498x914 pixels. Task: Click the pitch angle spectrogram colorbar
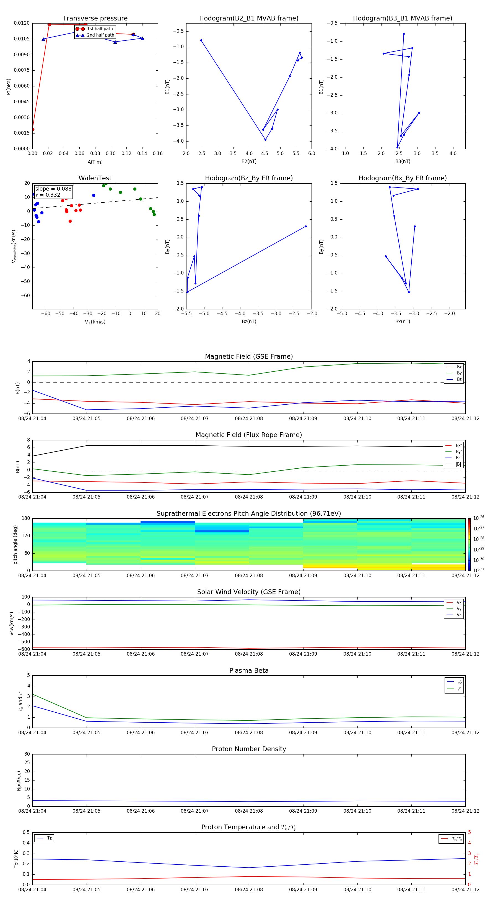tap(469, 545)
